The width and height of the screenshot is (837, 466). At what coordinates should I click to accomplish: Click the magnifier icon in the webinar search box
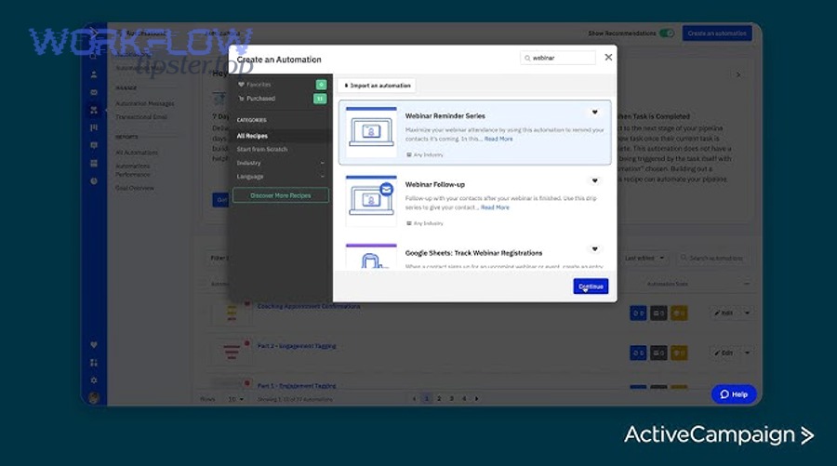click(x=527, y=59)
